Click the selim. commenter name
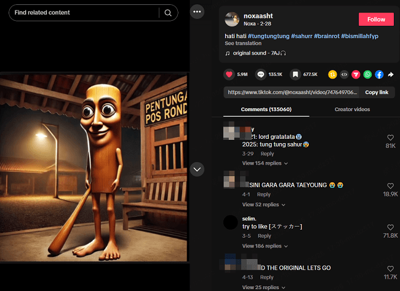 (249, 219)
